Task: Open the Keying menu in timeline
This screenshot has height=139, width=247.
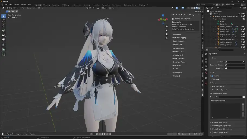Action: coord(20,134)
